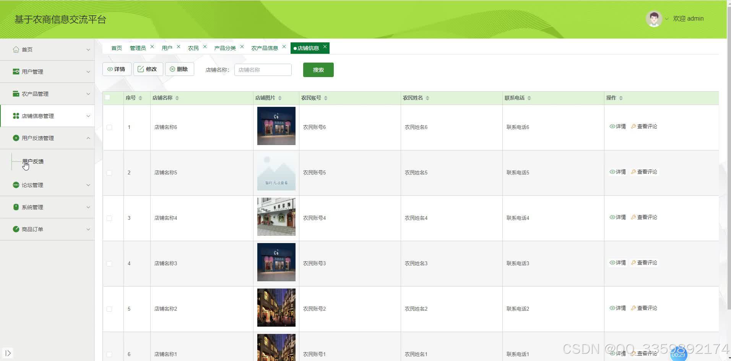Viewport: 731px width, 361px height.
Task: Click the 修改 toolbar button
Action: 148,69
